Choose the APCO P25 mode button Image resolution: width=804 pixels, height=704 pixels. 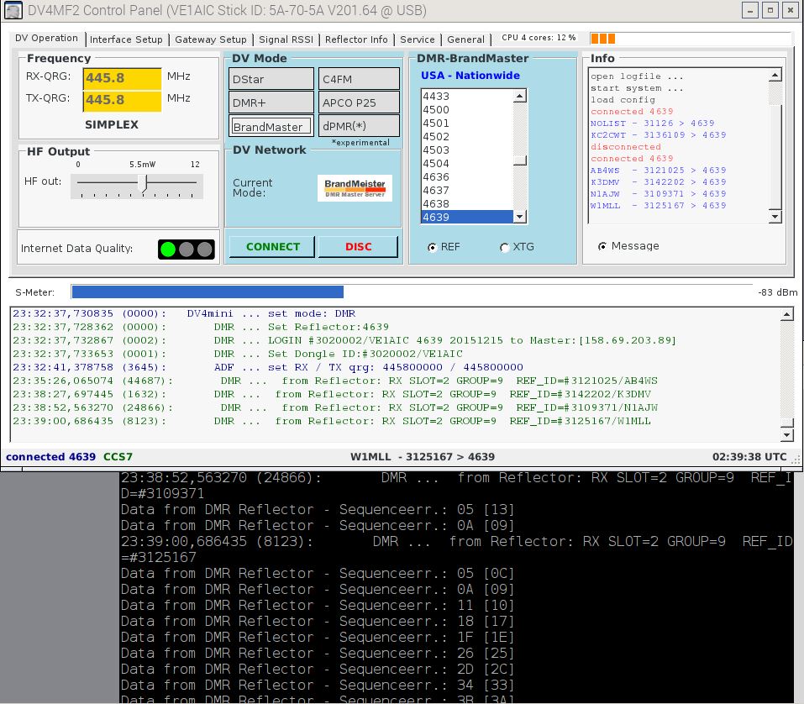(x=359, y=102)
